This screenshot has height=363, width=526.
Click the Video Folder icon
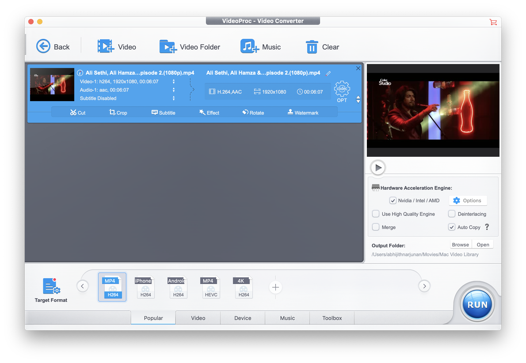pos(168,46)
